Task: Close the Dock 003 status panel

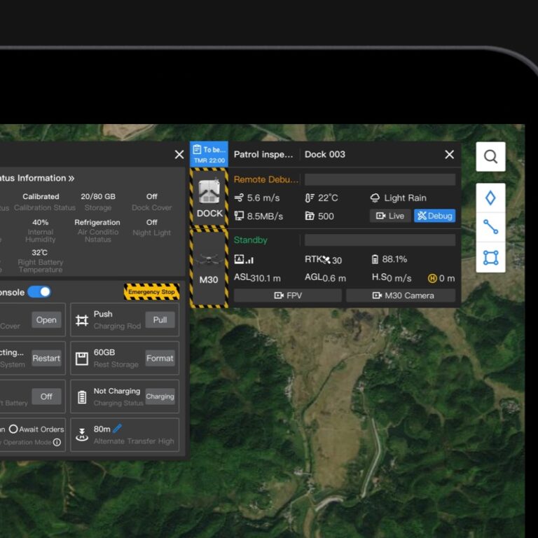Action: [x=450, y=154]
